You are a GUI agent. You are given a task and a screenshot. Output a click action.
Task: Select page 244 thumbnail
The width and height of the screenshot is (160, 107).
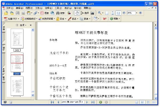(17, 62)
